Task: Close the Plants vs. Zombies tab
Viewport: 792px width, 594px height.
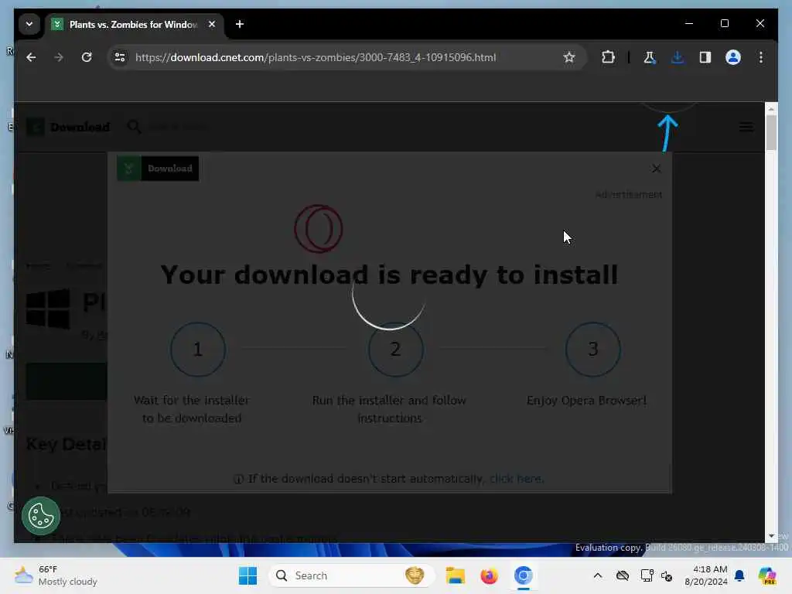Action: click(x=212, y=24)
